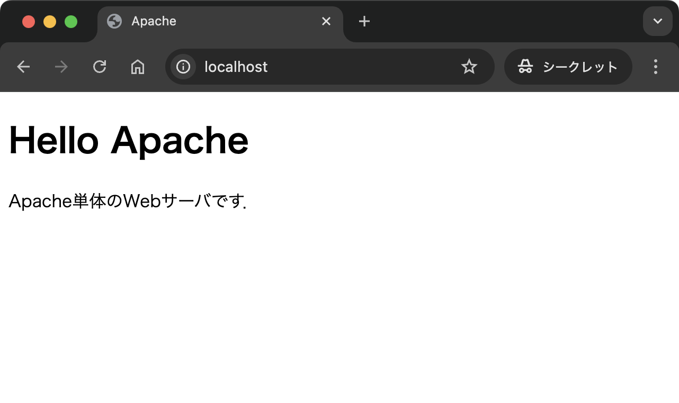Close the Apache tab
This screenshot has height=403, width=679.
coord(326,21)
